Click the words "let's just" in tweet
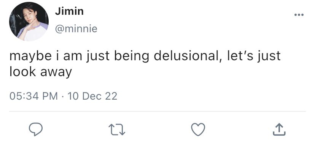 click(254, 56)
